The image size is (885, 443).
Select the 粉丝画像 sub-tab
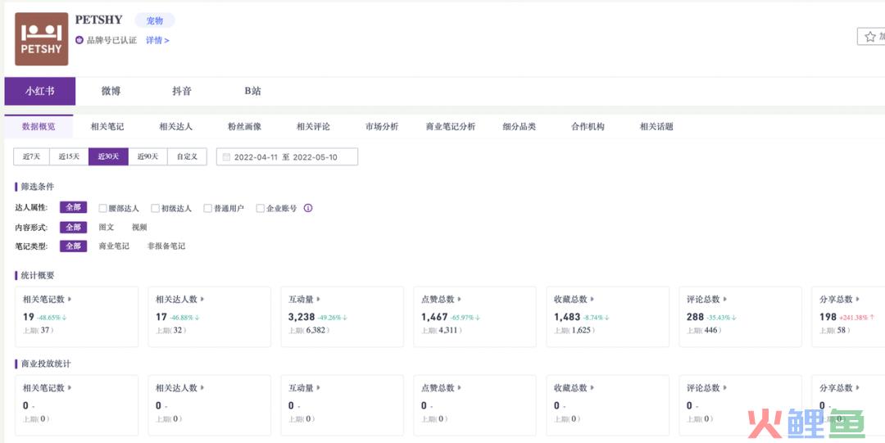(x=244, y=126)
